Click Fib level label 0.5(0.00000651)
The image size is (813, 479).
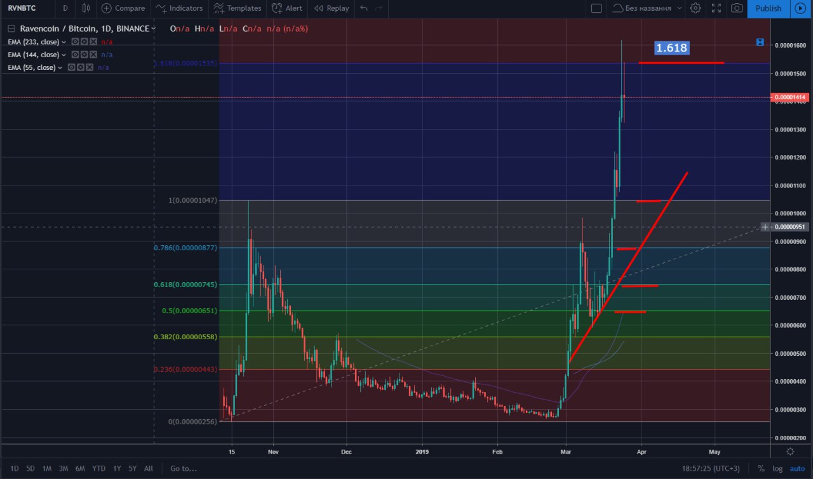coord(189,311)
